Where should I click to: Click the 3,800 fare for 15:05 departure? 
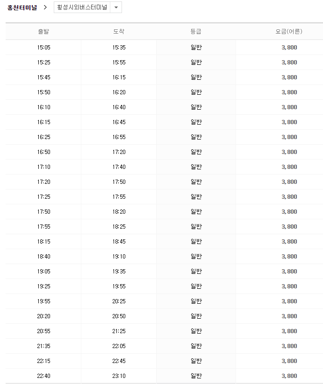point(289,48)
